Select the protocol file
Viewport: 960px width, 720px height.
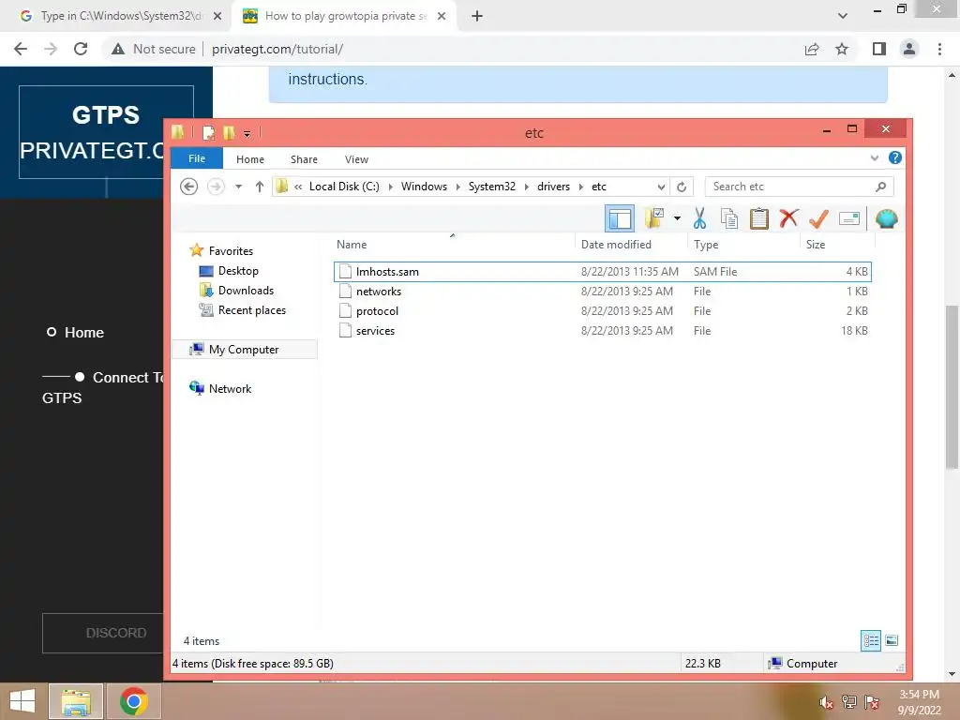pyautogui.click(x=603, y=311)
